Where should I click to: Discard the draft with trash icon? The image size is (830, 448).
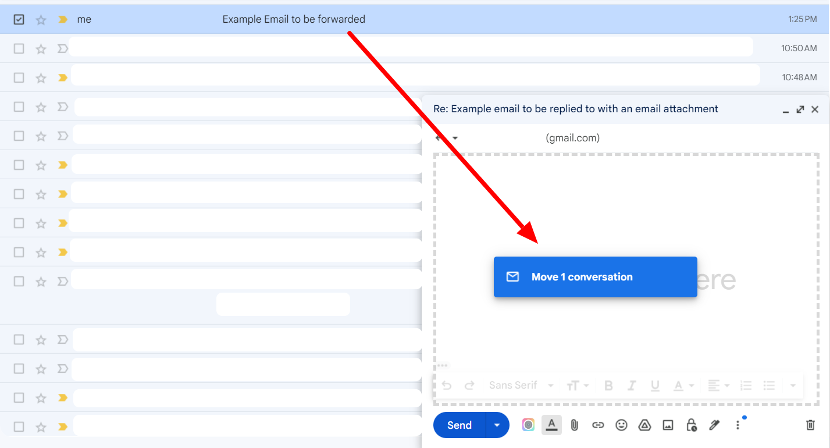[810, 425]
